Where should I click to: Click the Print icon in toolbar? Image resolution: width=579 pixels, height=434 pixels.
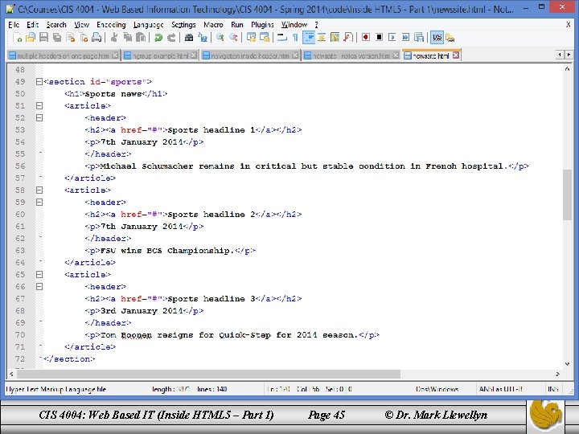(x=96, y=37)
